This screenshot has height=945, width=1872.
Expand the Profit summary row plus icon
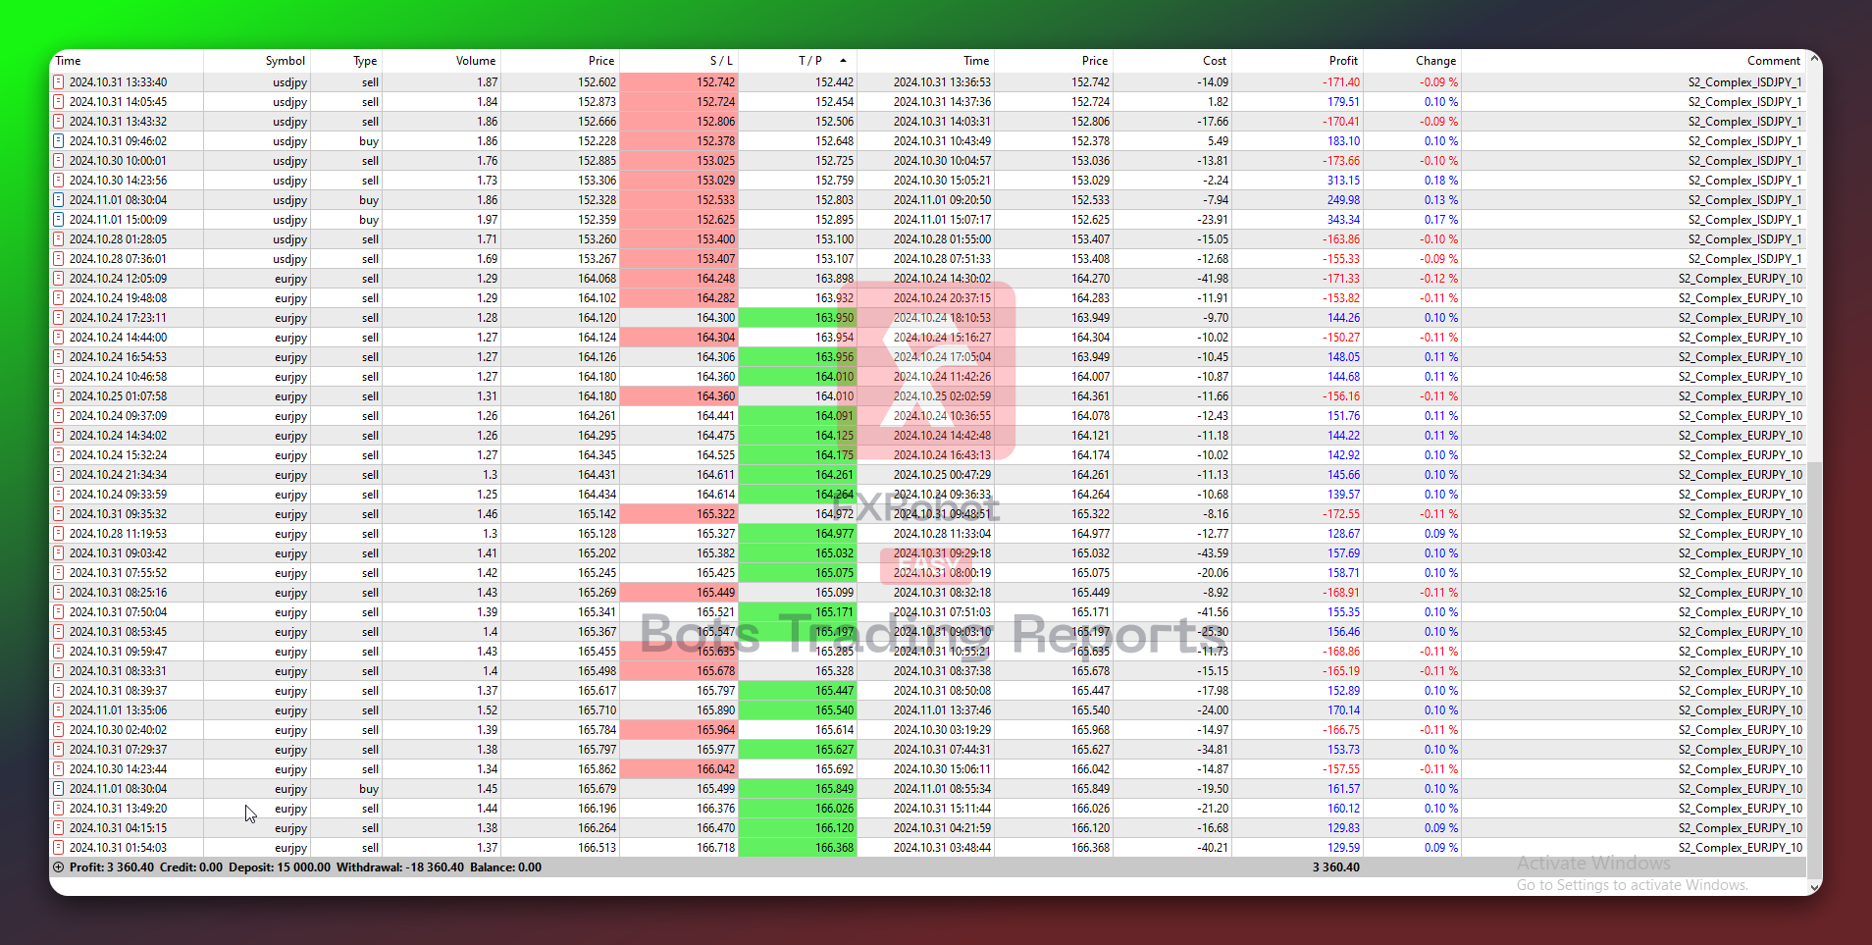pyautogui.click(x=58, y=867)
